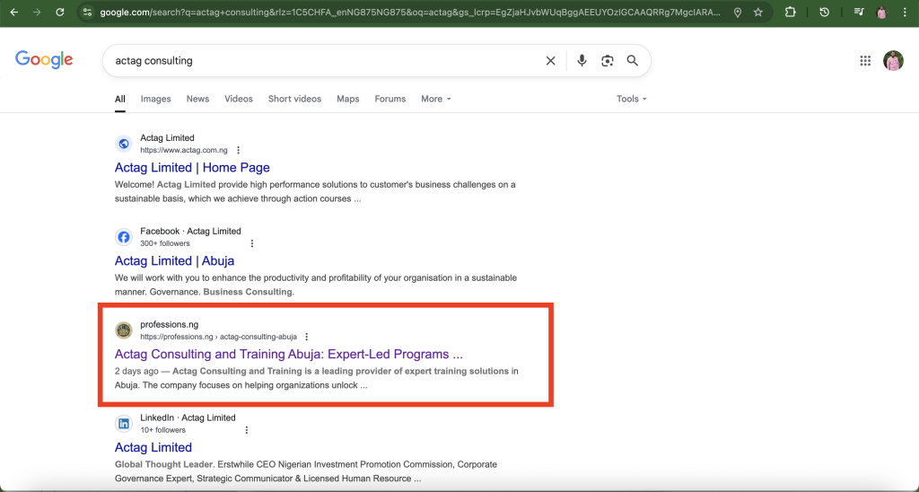Image resolution: width=919 pixels, height=492 pixels.
Task: Switch to the Videos tab
Action: click(x=239, y=99)
